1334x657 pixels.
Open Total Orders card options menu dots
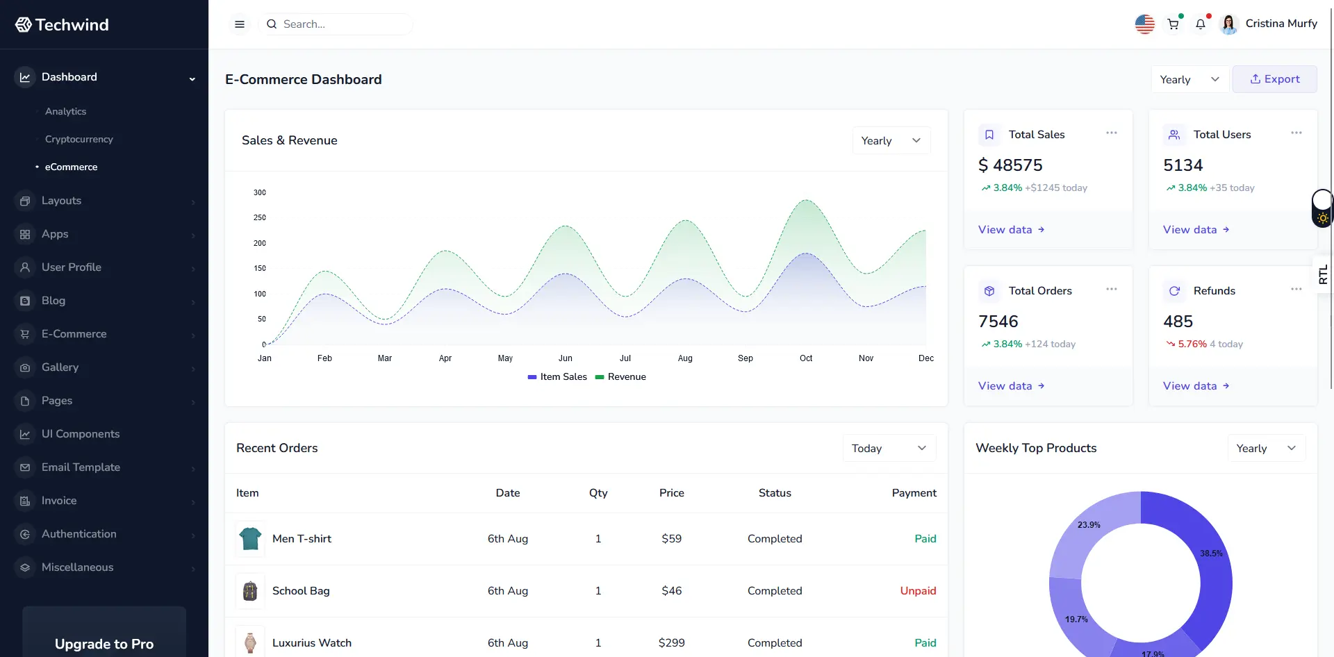1112,289
